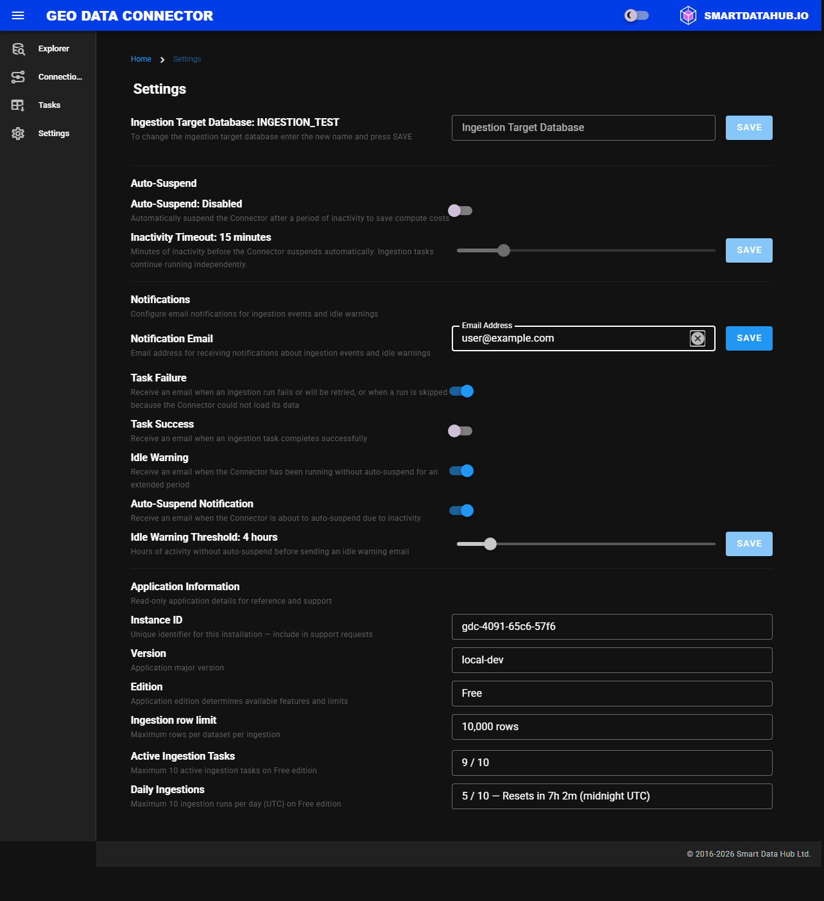
Task: Click the Active Ingestion Tasks 9 / 10 field
Action: (612, 763)
